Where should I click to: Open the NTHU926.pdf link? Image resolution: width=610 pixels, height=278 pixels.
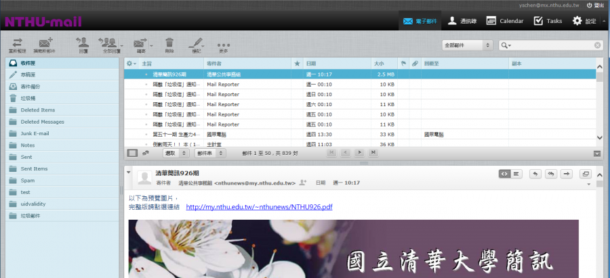[259, 207]
